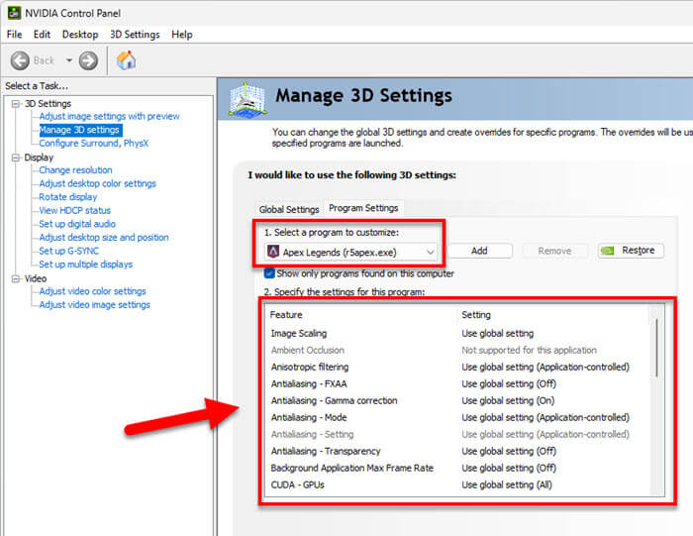Click the NVIDIA Control Panel title icon
This screenshot has width=693, height=536.
pyautogui.click(x=11, y=12)
